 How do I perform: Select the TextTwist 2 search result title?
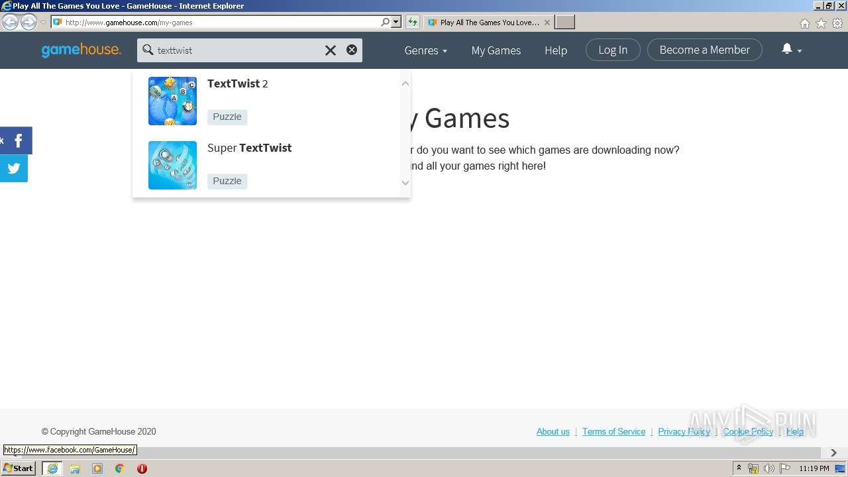point(238,83)
